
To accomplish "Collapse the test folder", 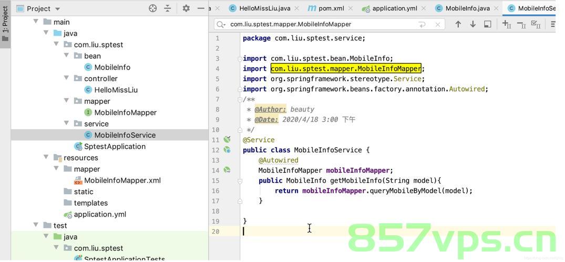I will [36, 225].
